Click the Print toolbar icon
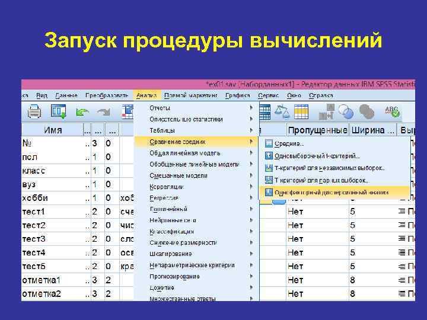427x320 pixels. click(x=34, y=111)
